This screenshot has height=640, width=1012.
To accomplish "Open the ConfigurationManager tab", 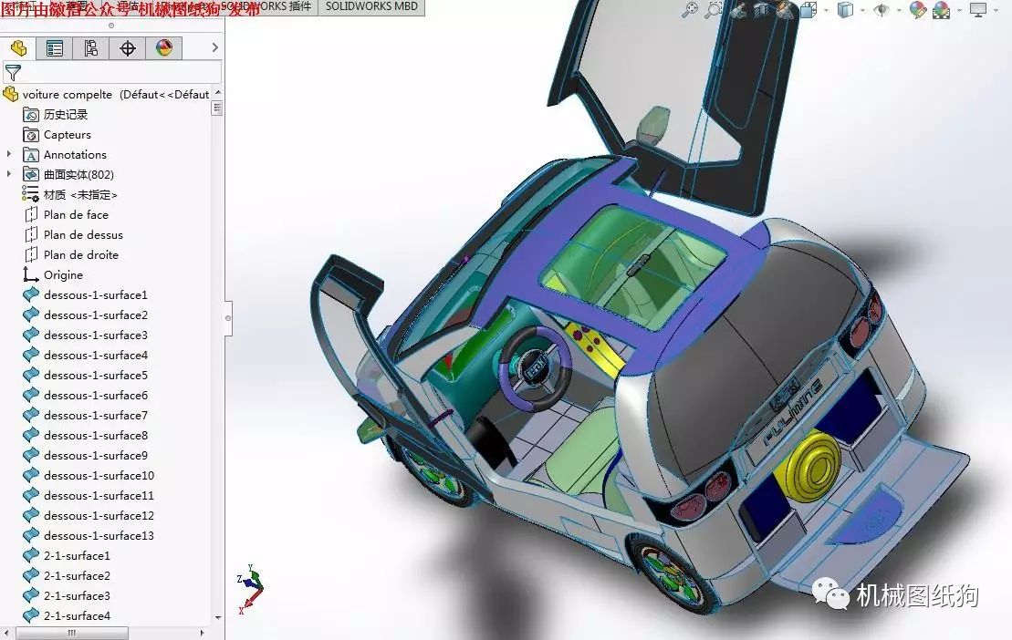I will (91, 47).
